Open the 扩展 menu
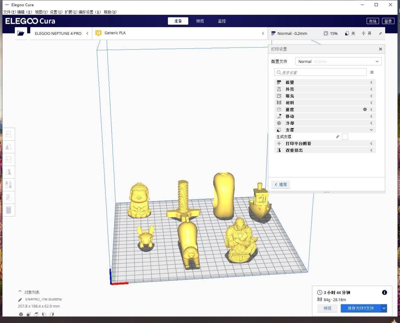 (x=70, y=12)
